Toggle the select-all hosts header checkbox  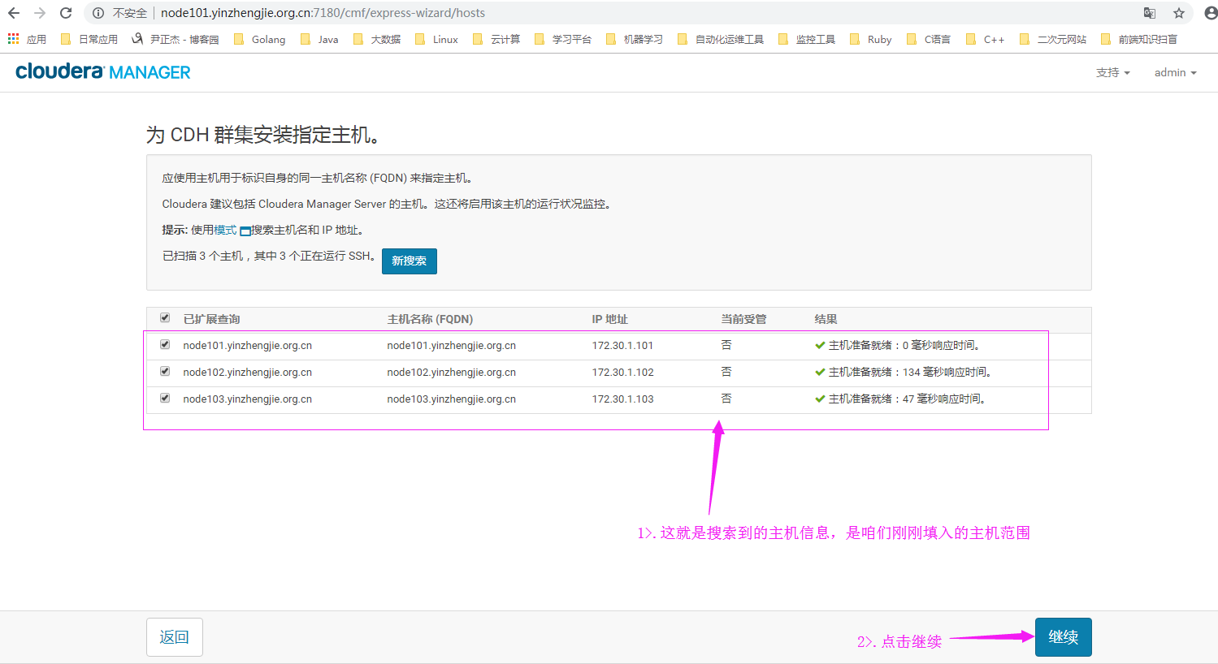pyautogui.click(x=165, y=317)
